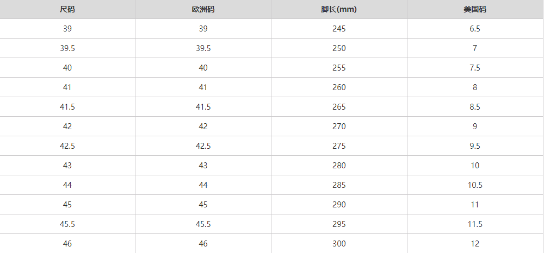This screenshot has width=544, height=253.
Task: Click the 欧洲码 column header
Action: [x=203, y=9]
